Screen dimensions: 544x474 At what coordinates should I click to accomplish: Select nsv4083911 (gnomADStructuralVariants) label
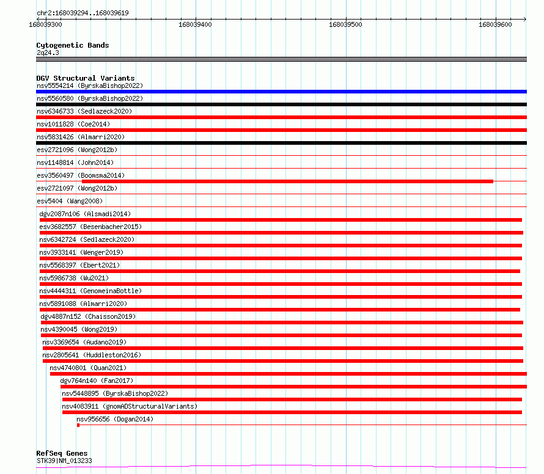click(130, 406)
